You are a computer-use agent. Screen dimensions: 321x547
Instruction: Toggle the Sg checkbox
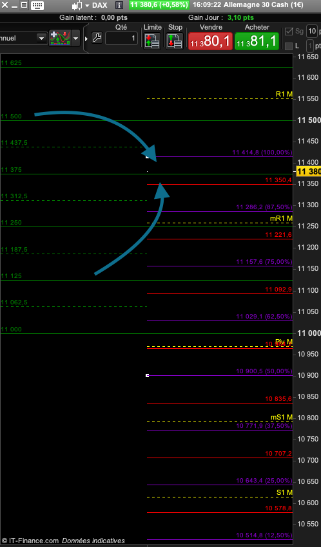point(289,32)
